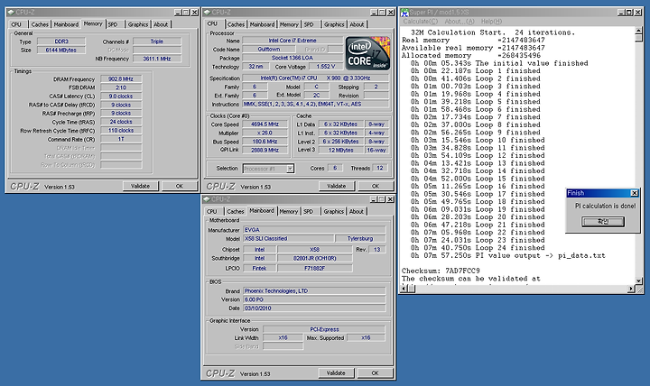Click the Bus Speed value 180.6 MHz
The width and height of the screenshot is (650, 386).
pos(265,142)
